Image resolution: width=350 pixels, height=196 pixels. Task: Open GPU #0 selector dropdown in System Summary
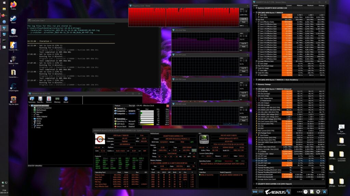coord(204,148)
